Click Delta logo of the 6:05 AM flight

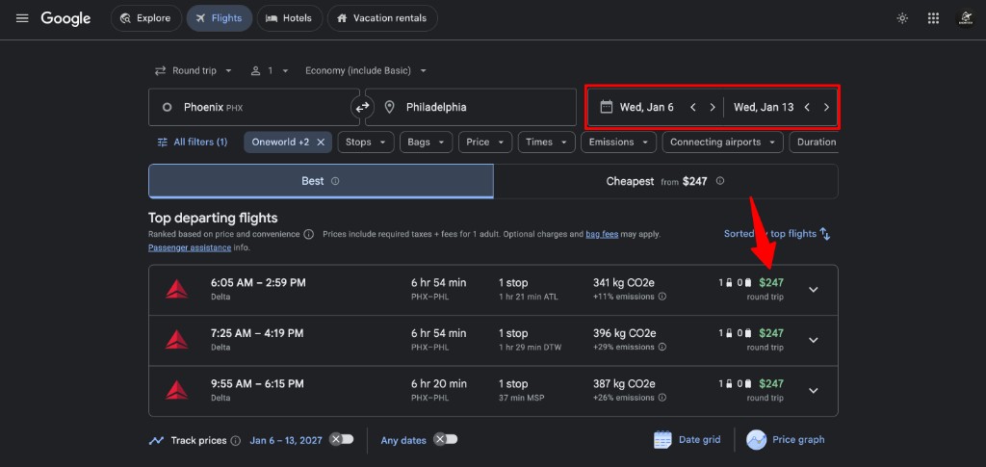click(x=177, y=289)
